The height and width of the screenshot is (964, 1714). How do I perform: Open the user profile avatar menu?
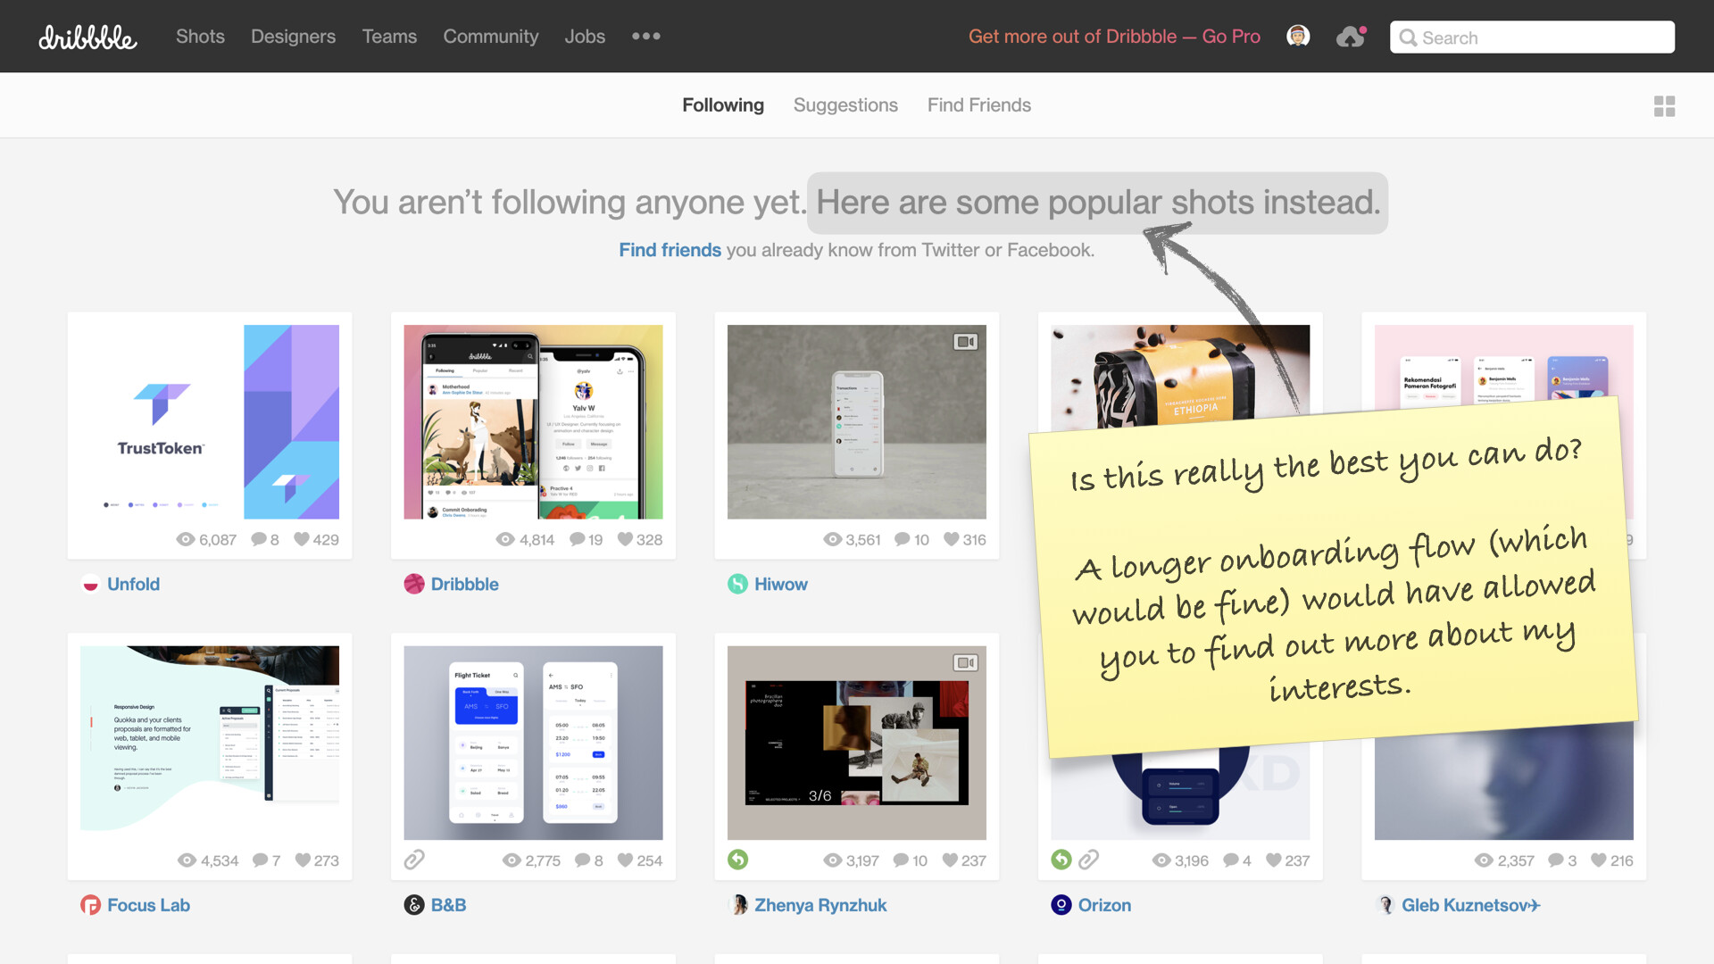point(1298,36)
